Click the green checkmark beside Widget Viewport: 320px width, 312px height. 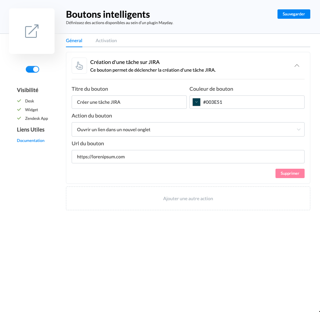click(19, 109)
